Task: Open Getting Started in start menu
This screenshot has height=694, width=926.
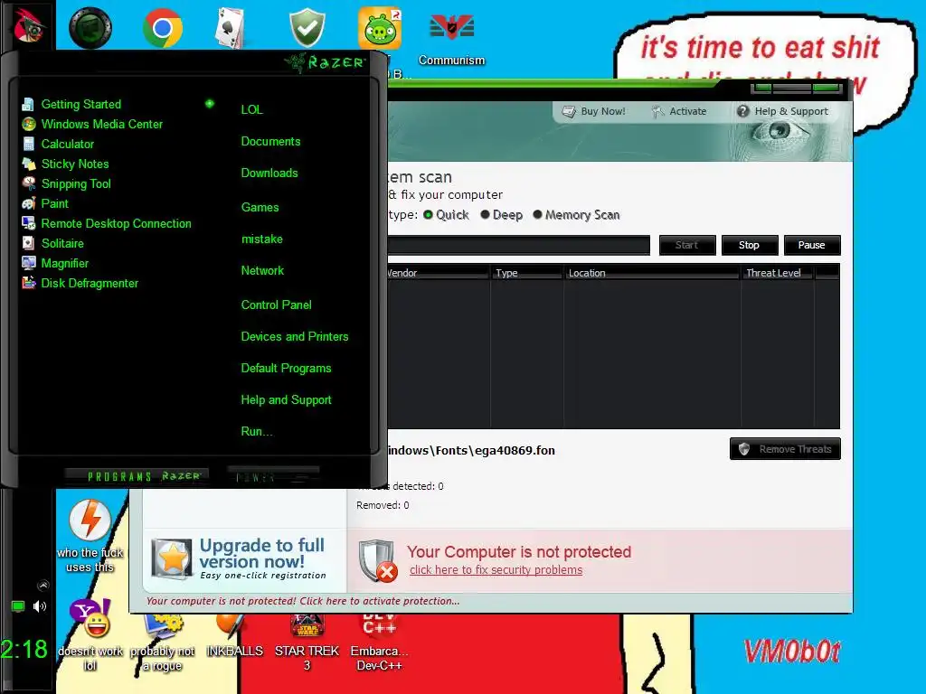Action: click(x=80, y=105)
